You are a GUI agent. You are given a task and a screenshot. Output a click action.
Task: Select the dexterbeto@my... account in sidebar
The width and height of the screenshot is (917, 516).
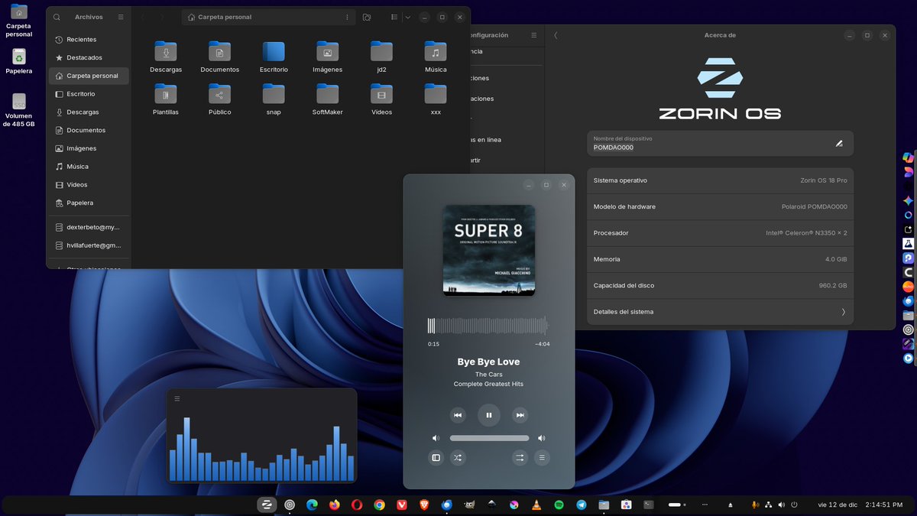[89, 227]
